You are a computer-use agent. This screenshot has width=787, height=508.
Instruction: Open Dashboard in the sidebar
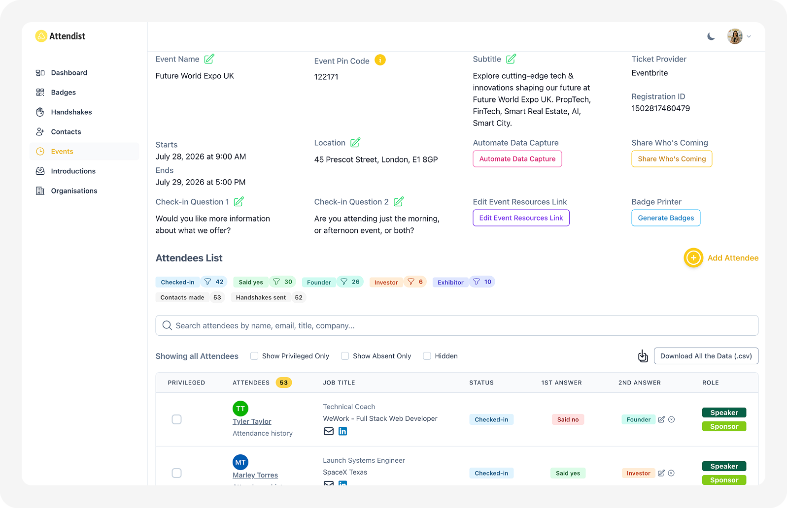coord(84,72)
